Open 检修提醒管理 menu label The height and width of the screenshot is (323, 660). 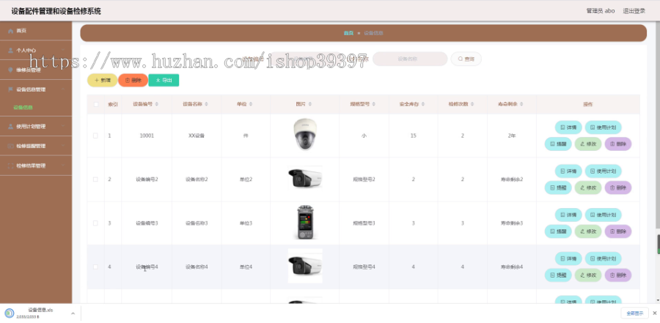[x=31, y=146]
